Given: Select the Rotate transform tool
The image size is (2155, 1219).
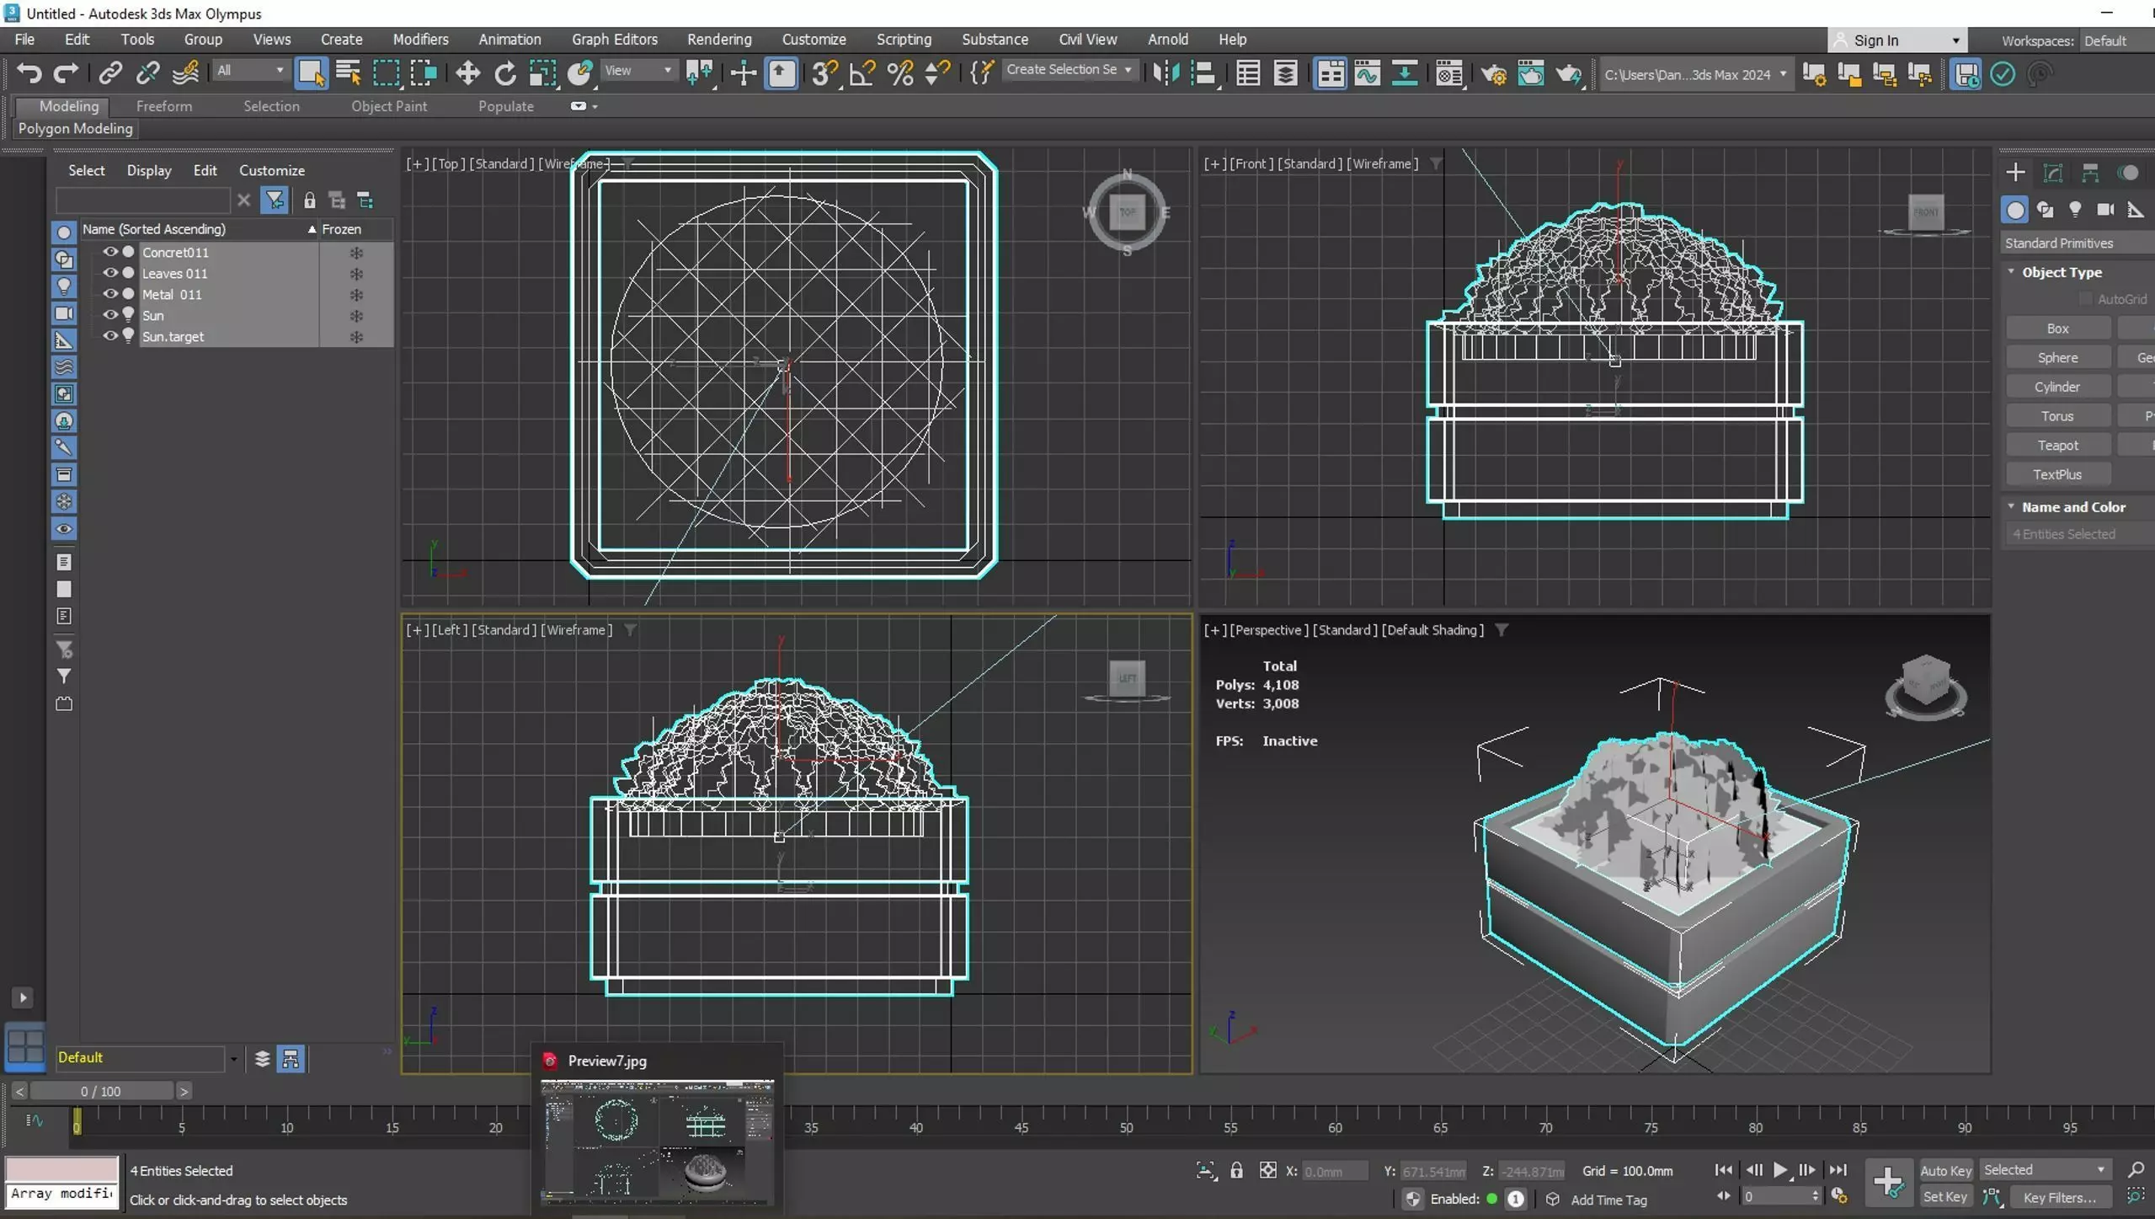Looking at the screenshot, I should pos(505,74).
